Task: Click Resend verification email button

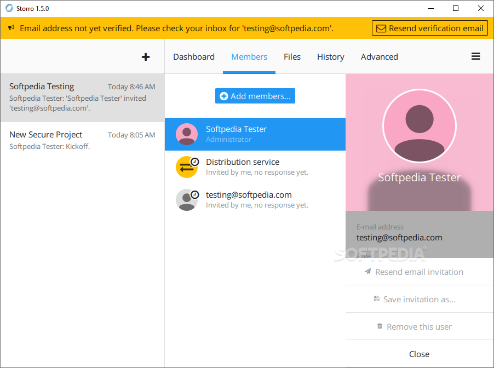Action: (x=430, y=28)
